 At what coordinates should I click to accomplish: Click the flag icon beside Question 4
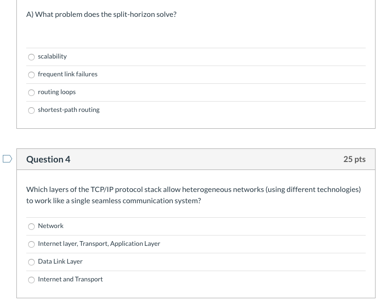[x=7, y=159]
